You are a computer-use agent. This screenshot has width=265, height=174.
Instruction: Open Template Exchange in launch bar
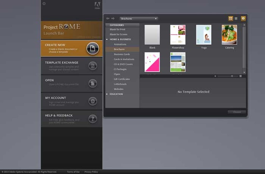coord(71,66)
